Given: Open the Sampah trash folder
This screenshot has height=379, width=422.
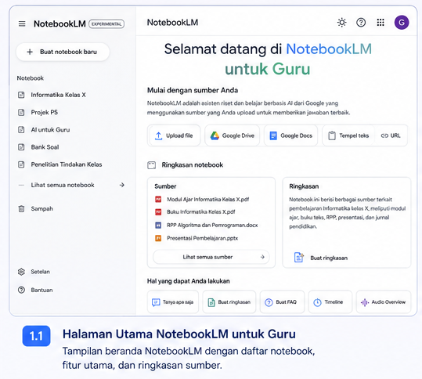Looking at the screenshot, I should pyautogui.click(x=41, y=208).
